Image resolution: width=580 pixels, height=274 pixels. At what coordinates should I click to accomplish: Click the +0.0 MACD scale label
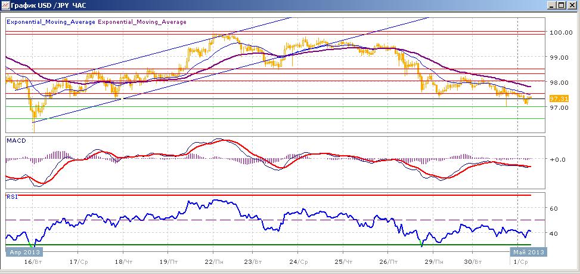pos(558,159)
